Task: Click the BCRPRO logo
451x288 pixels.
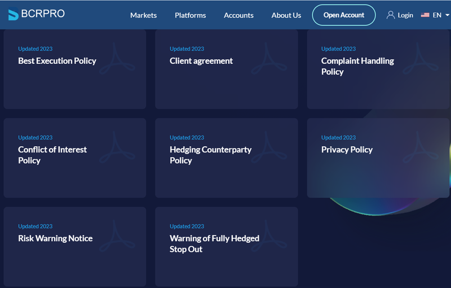Action: [x=36, y=14]
